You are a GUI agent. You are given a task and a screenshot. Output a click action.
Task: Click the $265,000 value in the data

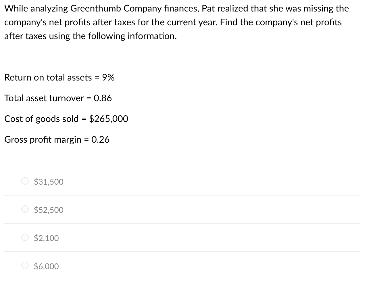click(109, 118)
